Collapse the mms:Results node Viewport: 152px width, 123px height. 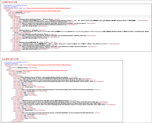8,75
